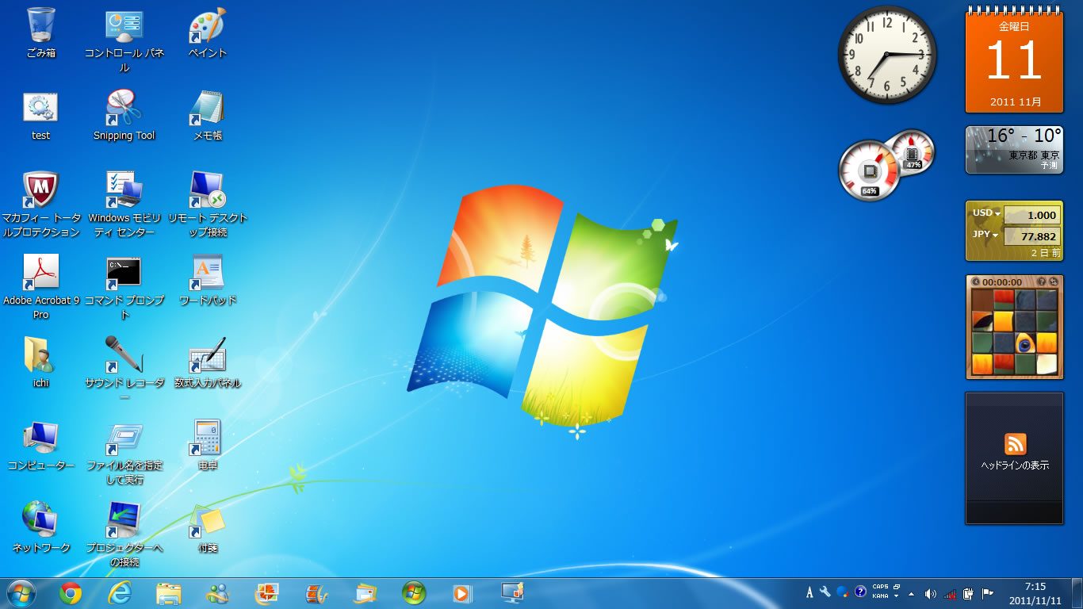This screenshot has width=1083, height=609.
Task: Show hidden system tray icons arrow
Action: (x=911, y=593)
